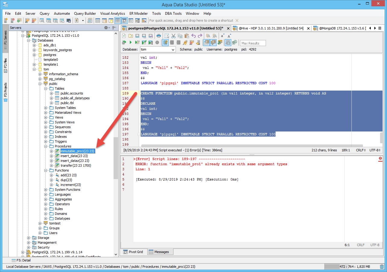Collapse the Procedures tree node
The width and height of the screenshot is (387, 272).
tap(46, 146)
